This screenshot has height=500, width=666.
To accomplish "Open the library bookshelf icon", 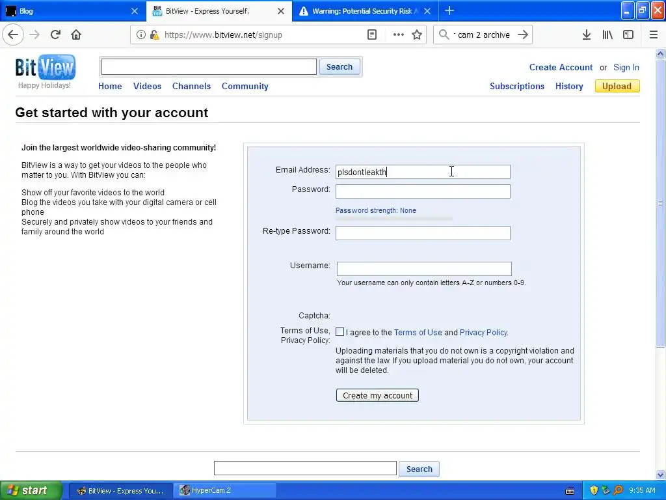I will 607,35.
